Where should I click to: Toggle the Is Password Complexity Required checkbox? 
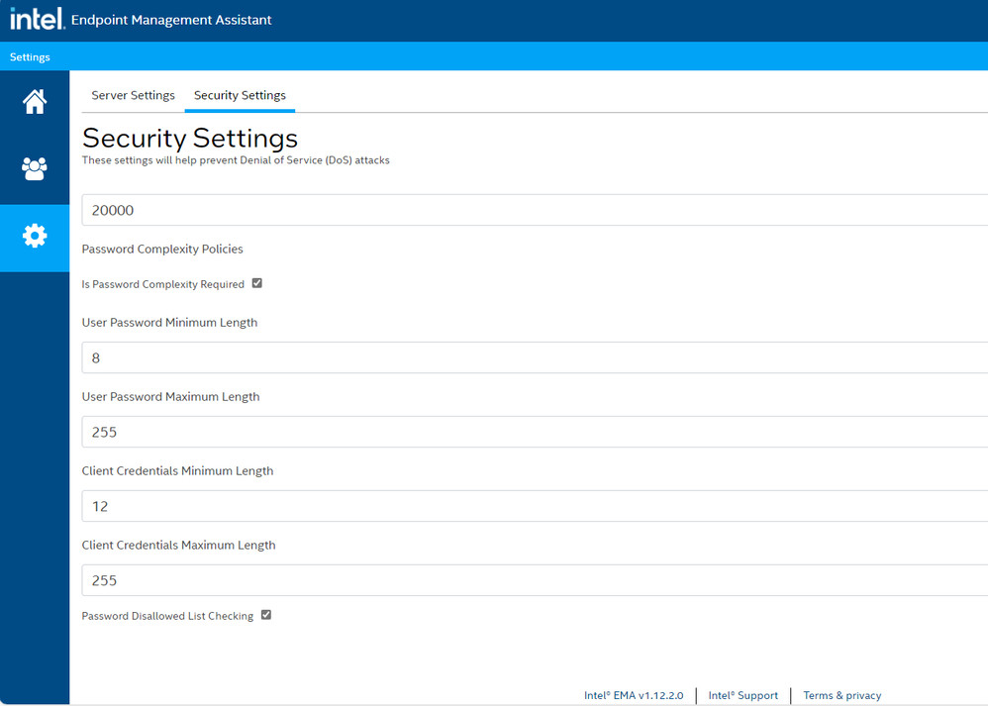pos(257,283)
